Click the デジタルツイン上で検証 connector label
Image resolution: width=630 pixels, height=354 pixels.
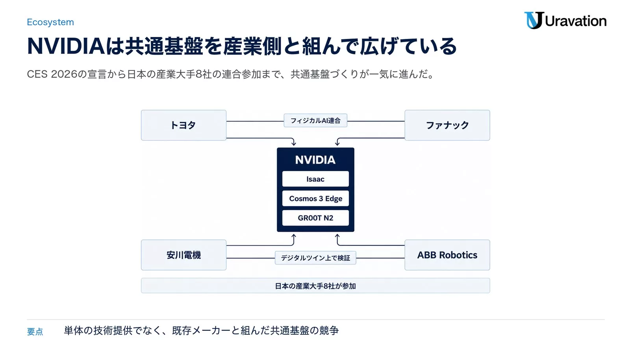coord(315,258)
